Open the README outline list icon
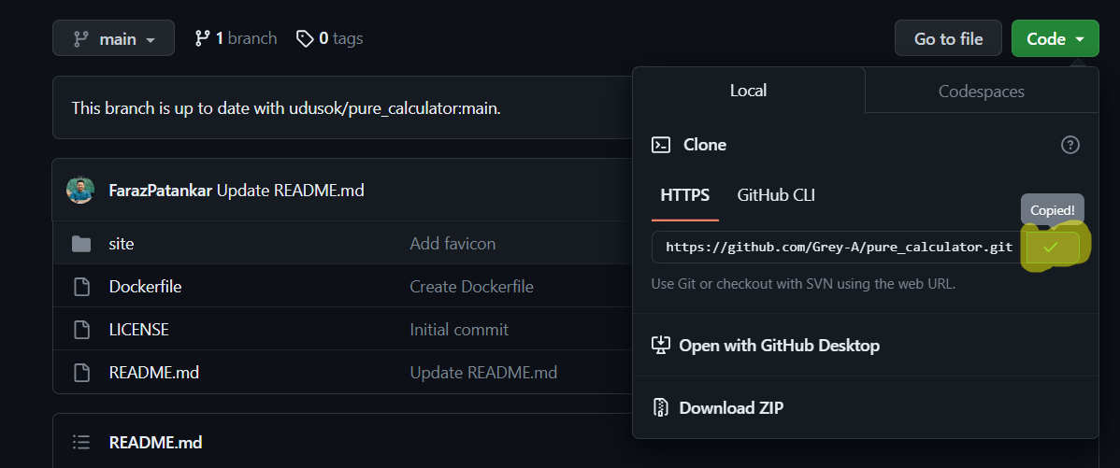This screenshot has height=468, width=1120. [x=81, y=443]
